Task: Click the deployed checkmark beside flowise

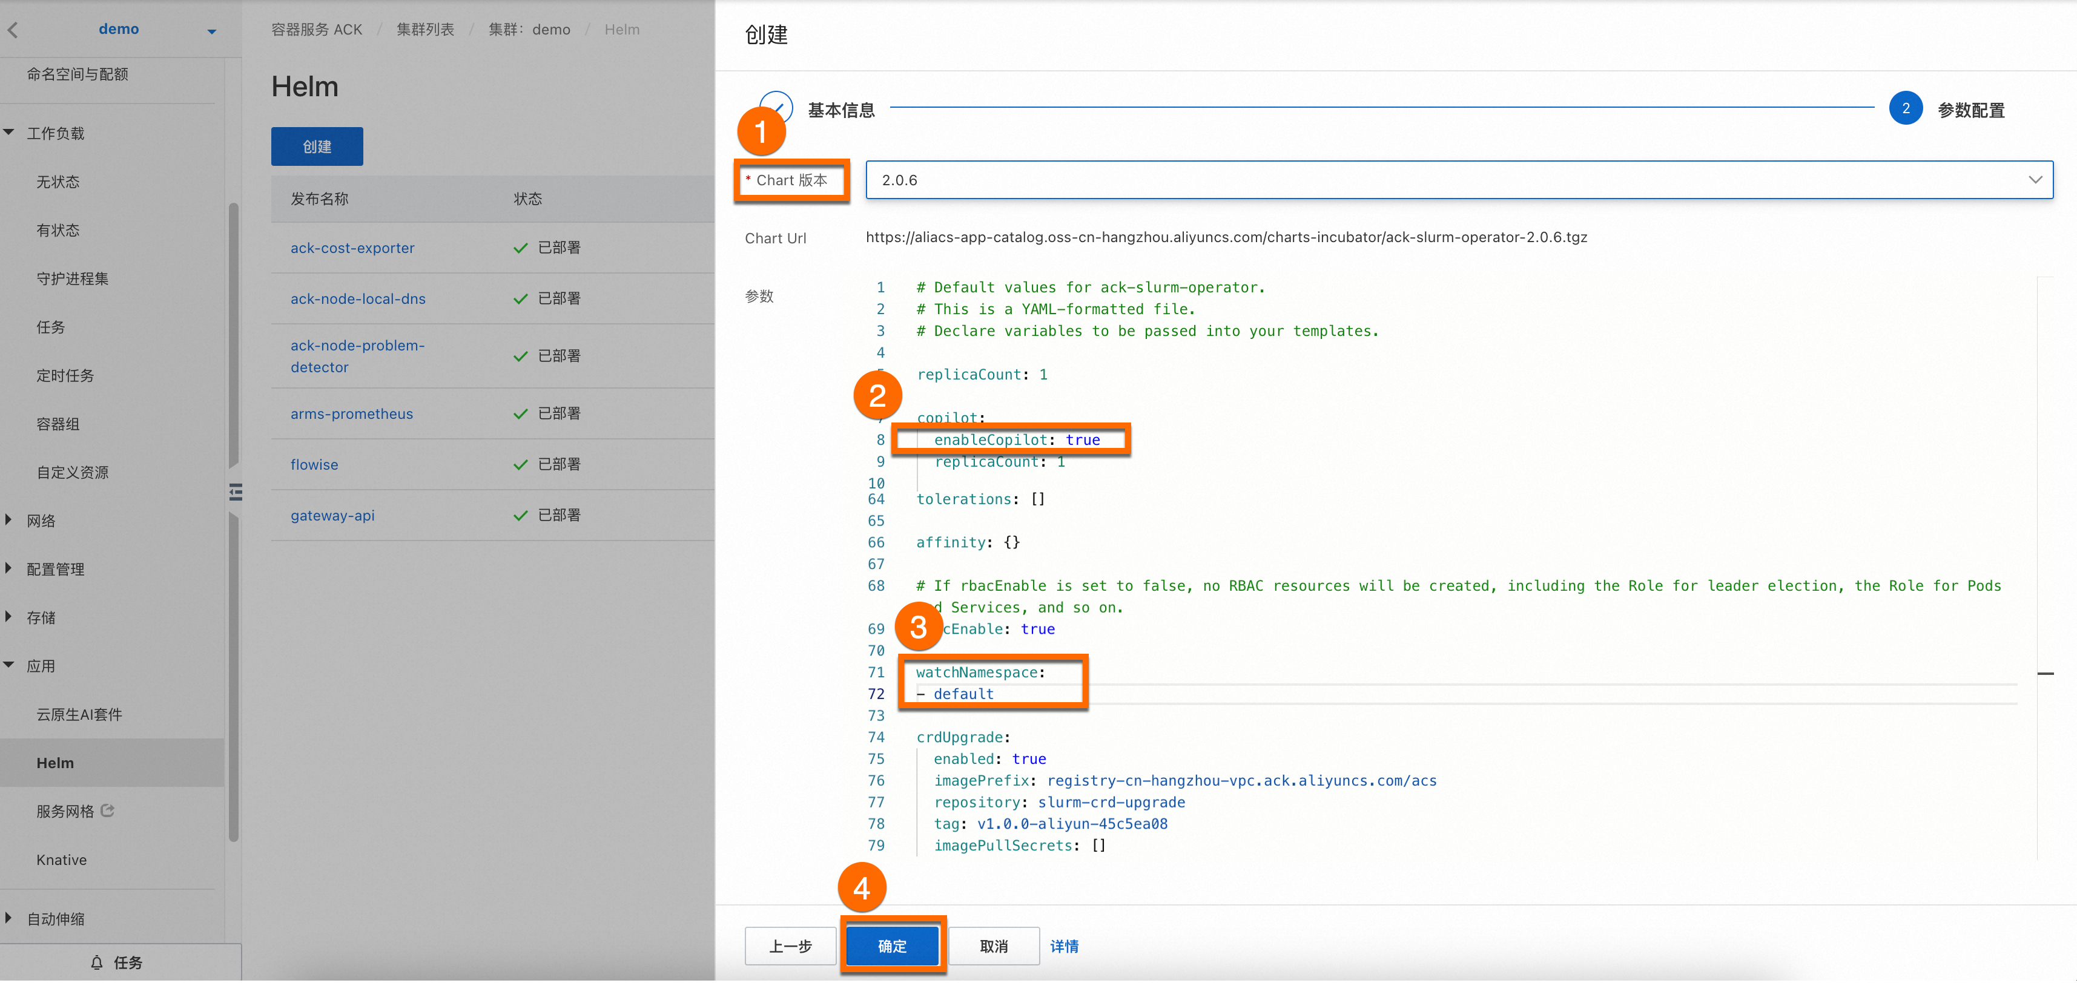Action: 521,465
